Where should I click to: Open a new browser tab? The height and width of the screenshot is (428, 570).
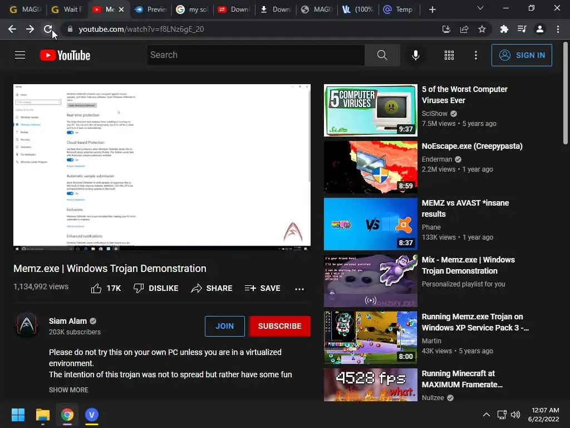pyautogui.click(x=432, y=9)
